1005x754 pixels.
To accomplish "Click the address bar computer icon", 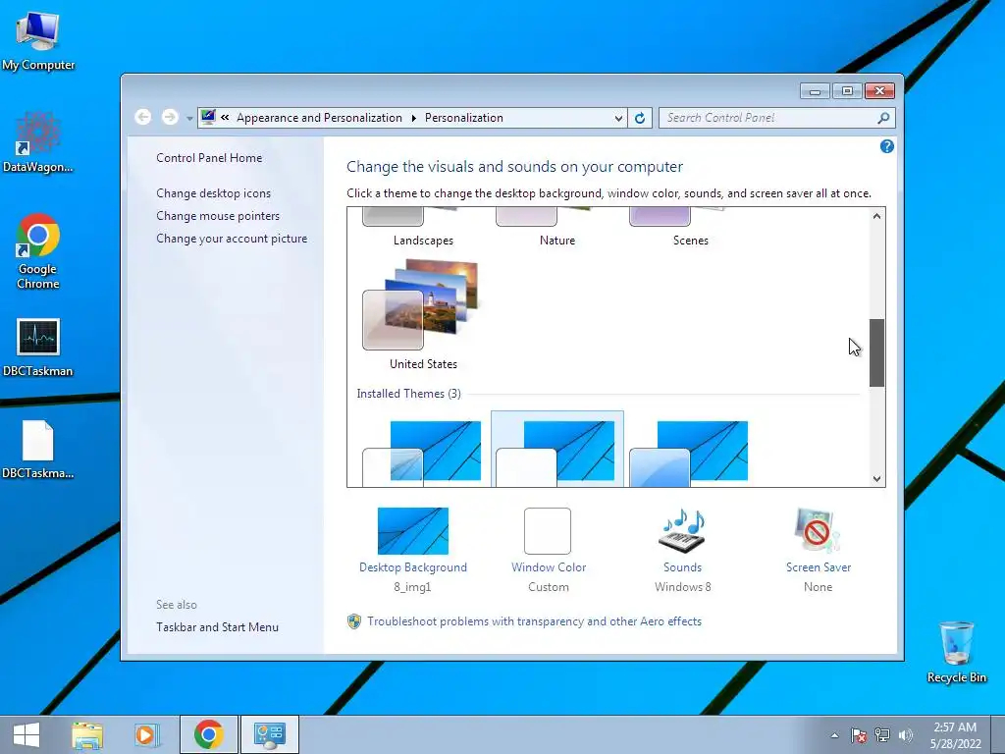I will pos(208,117).
